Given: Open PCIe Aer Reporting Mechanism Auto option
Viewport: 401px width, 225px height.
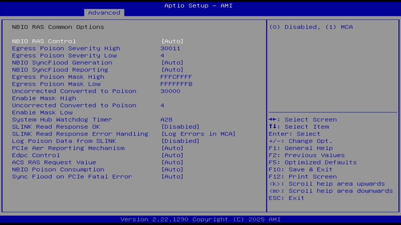Looking at the screenshot, I should [172, 148].
